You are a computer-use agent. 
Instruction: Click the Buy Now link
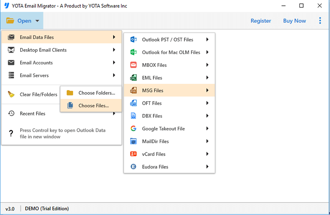(295, 21)
